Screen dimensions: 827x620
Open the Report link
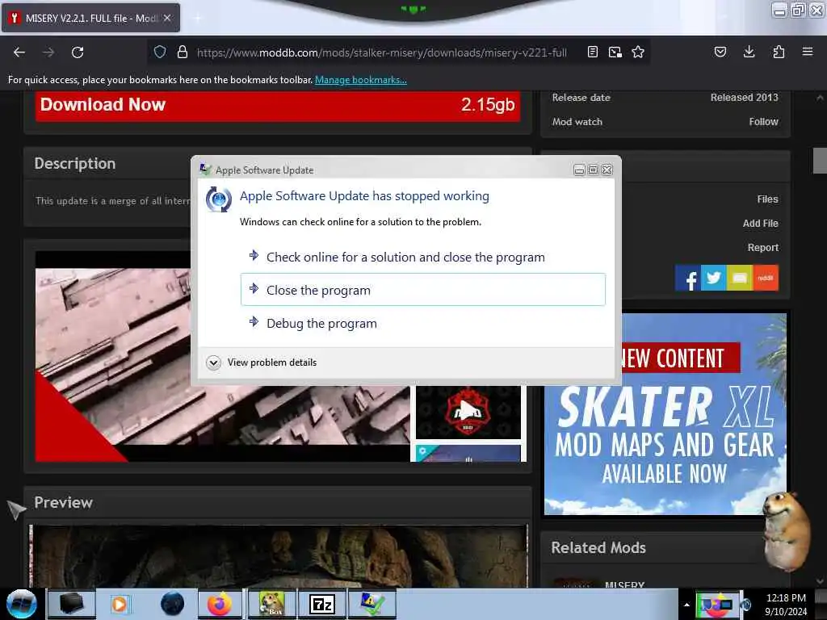(762, 248)
